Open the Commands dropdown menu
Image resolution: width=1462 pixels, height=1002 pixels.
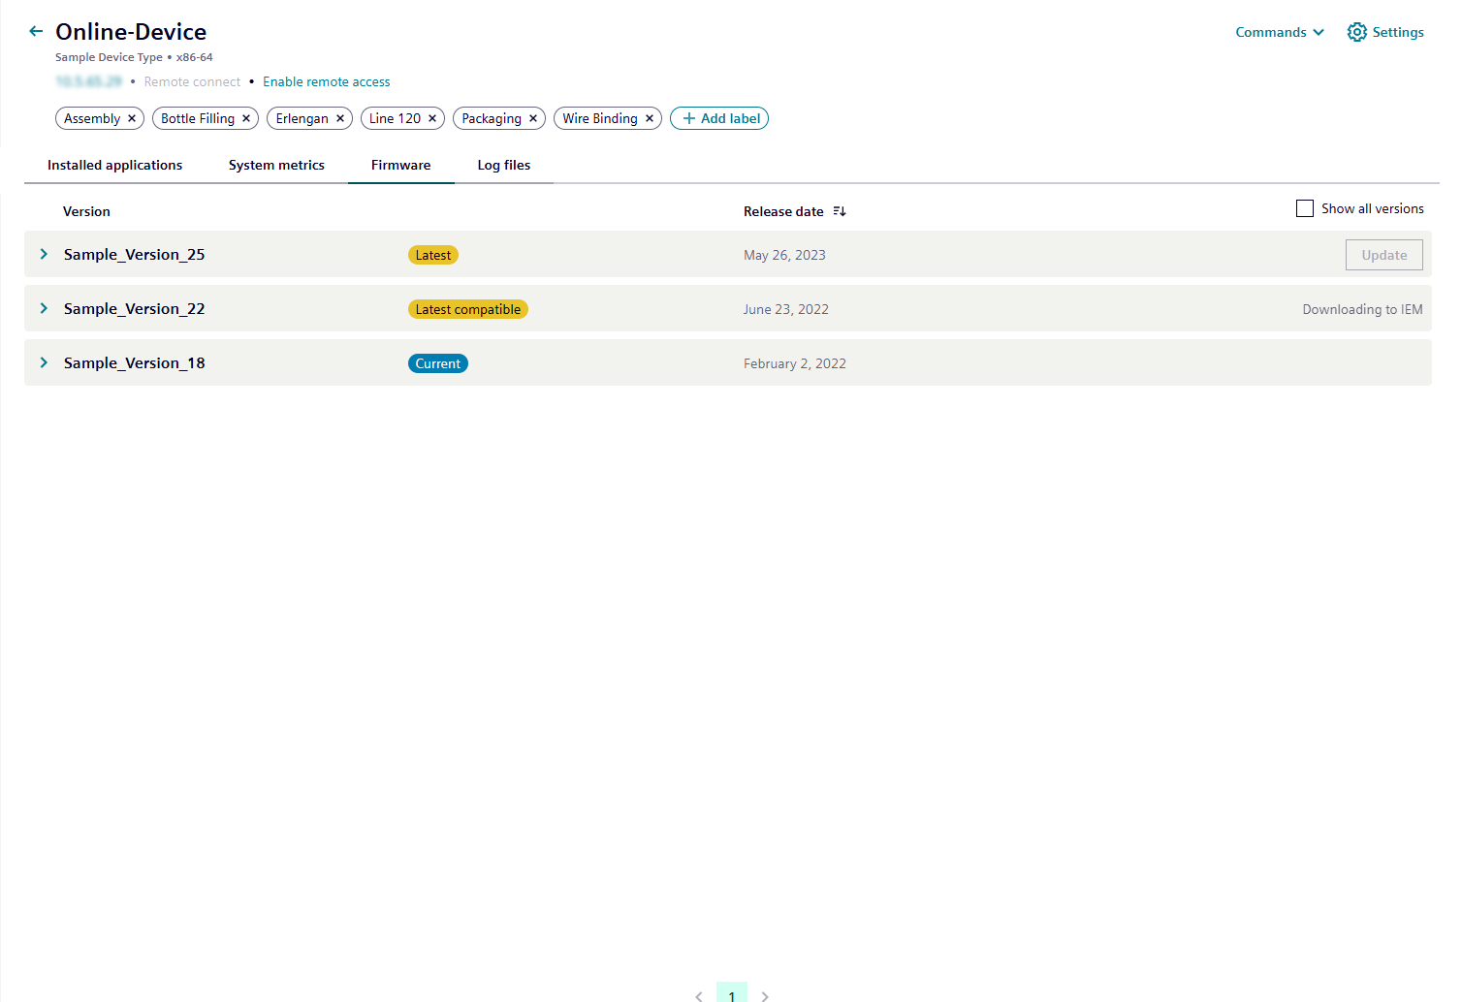click(1280, 32)
